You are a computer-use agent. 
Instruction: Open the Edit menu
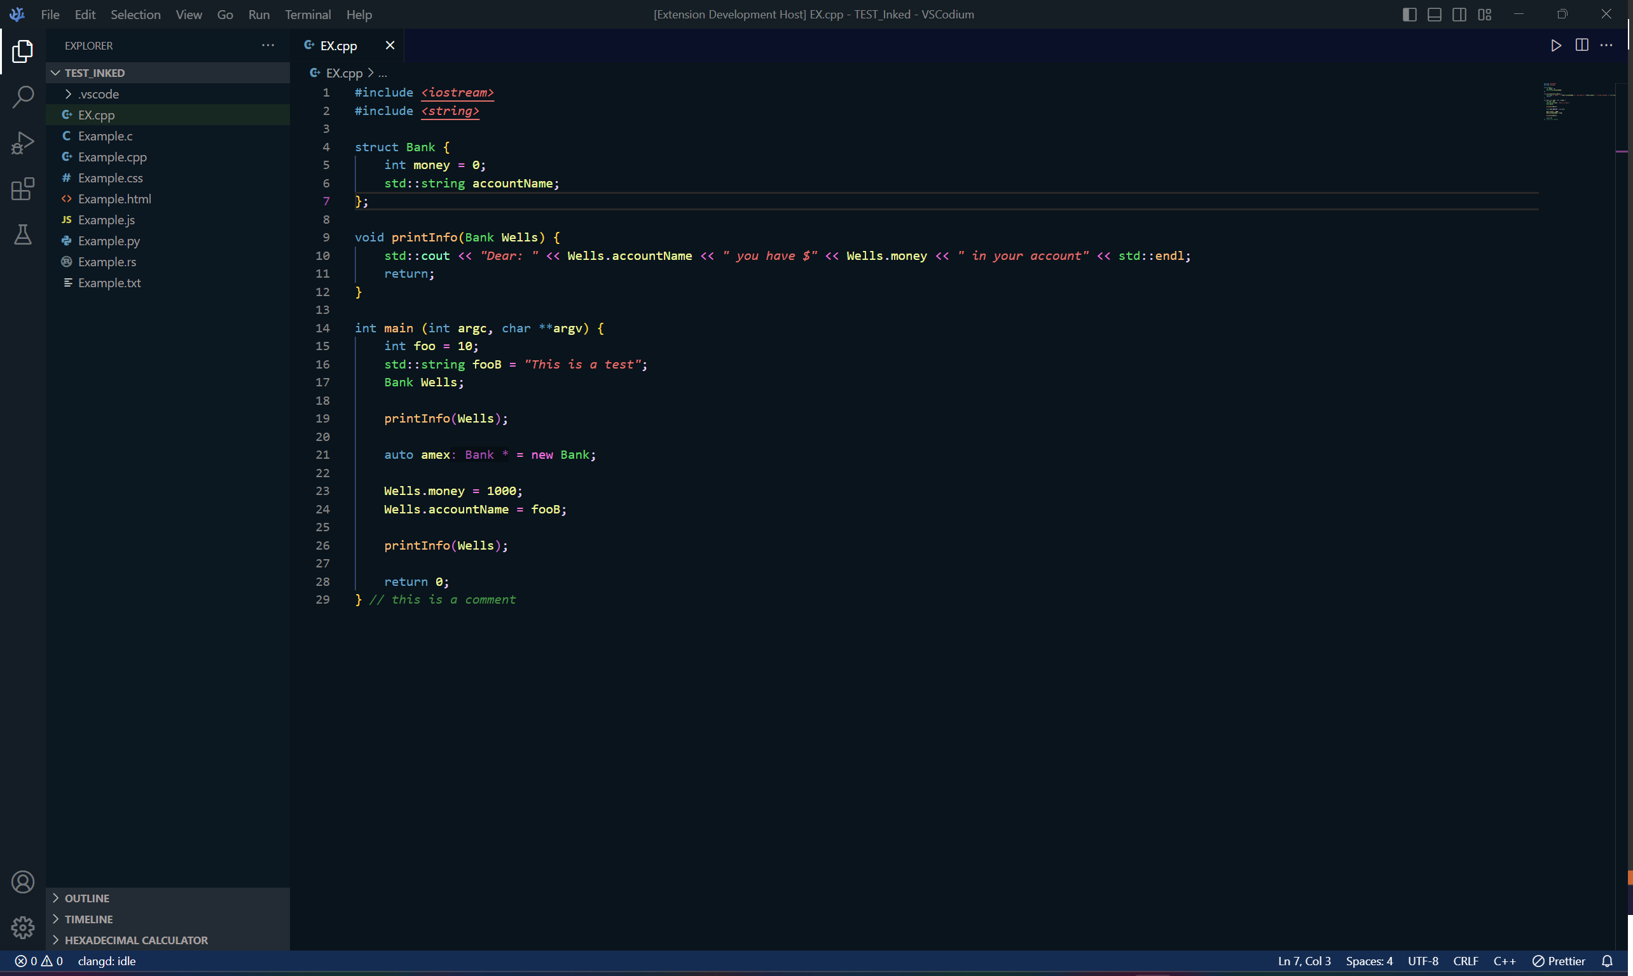pos(85,15)
